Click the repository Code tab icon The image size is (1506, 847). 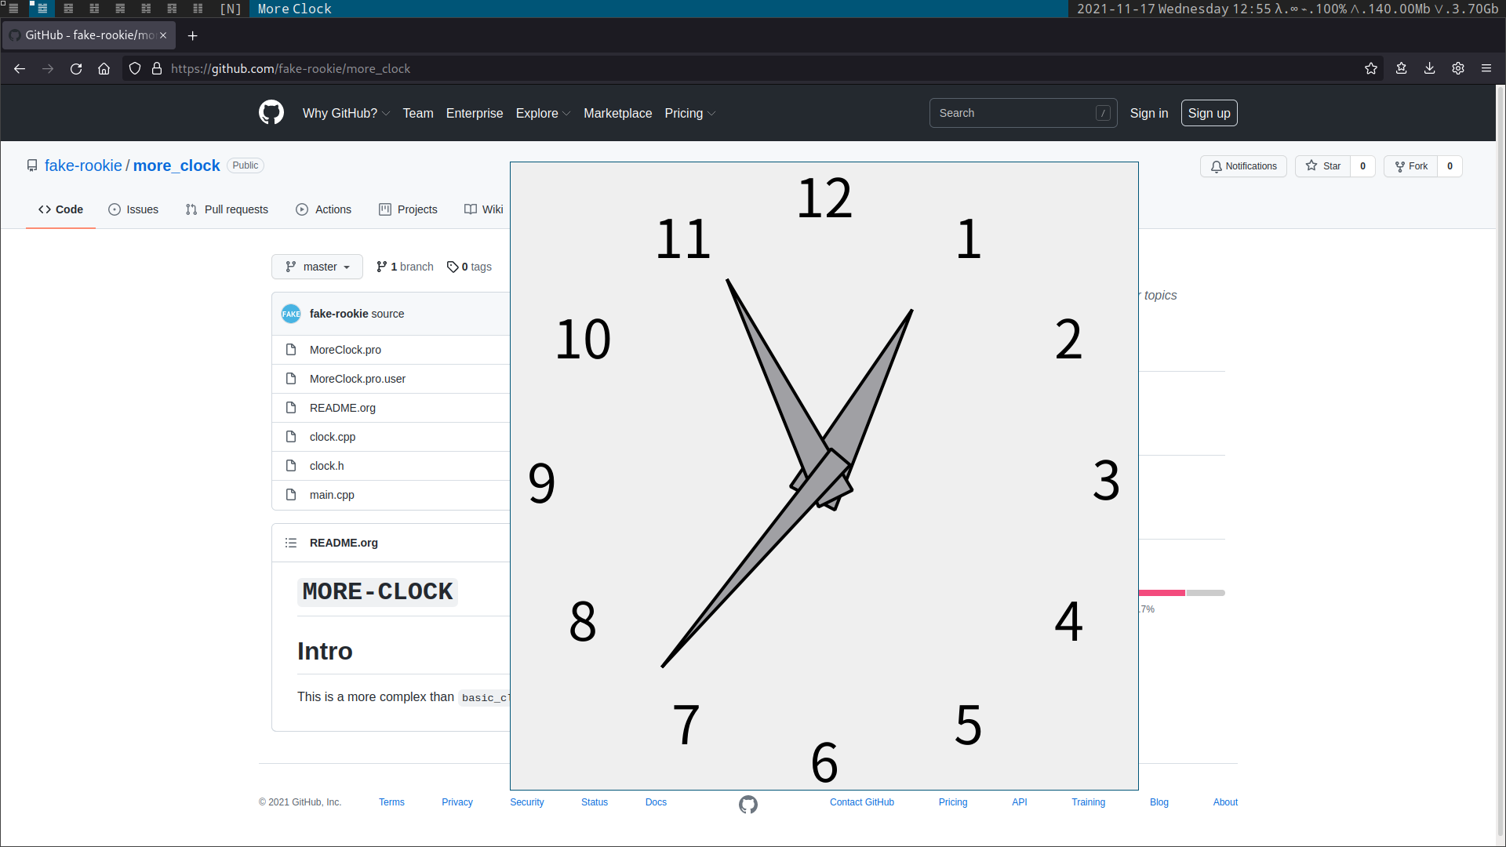coord(45,209)
